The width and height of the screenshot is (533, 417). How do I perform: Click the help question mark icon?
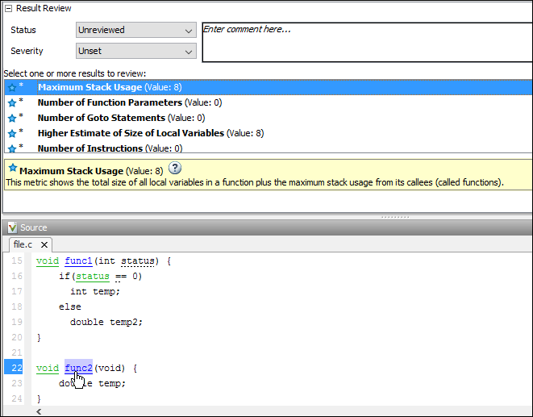pyautogui.click(x=174, y=169)
